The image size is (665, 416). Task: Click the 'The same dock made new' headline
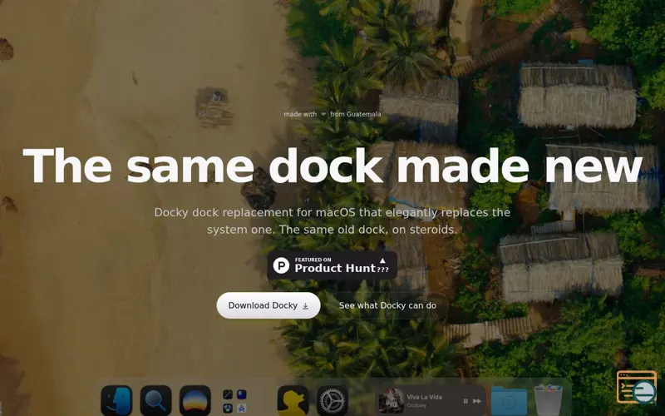coord(332,166)
